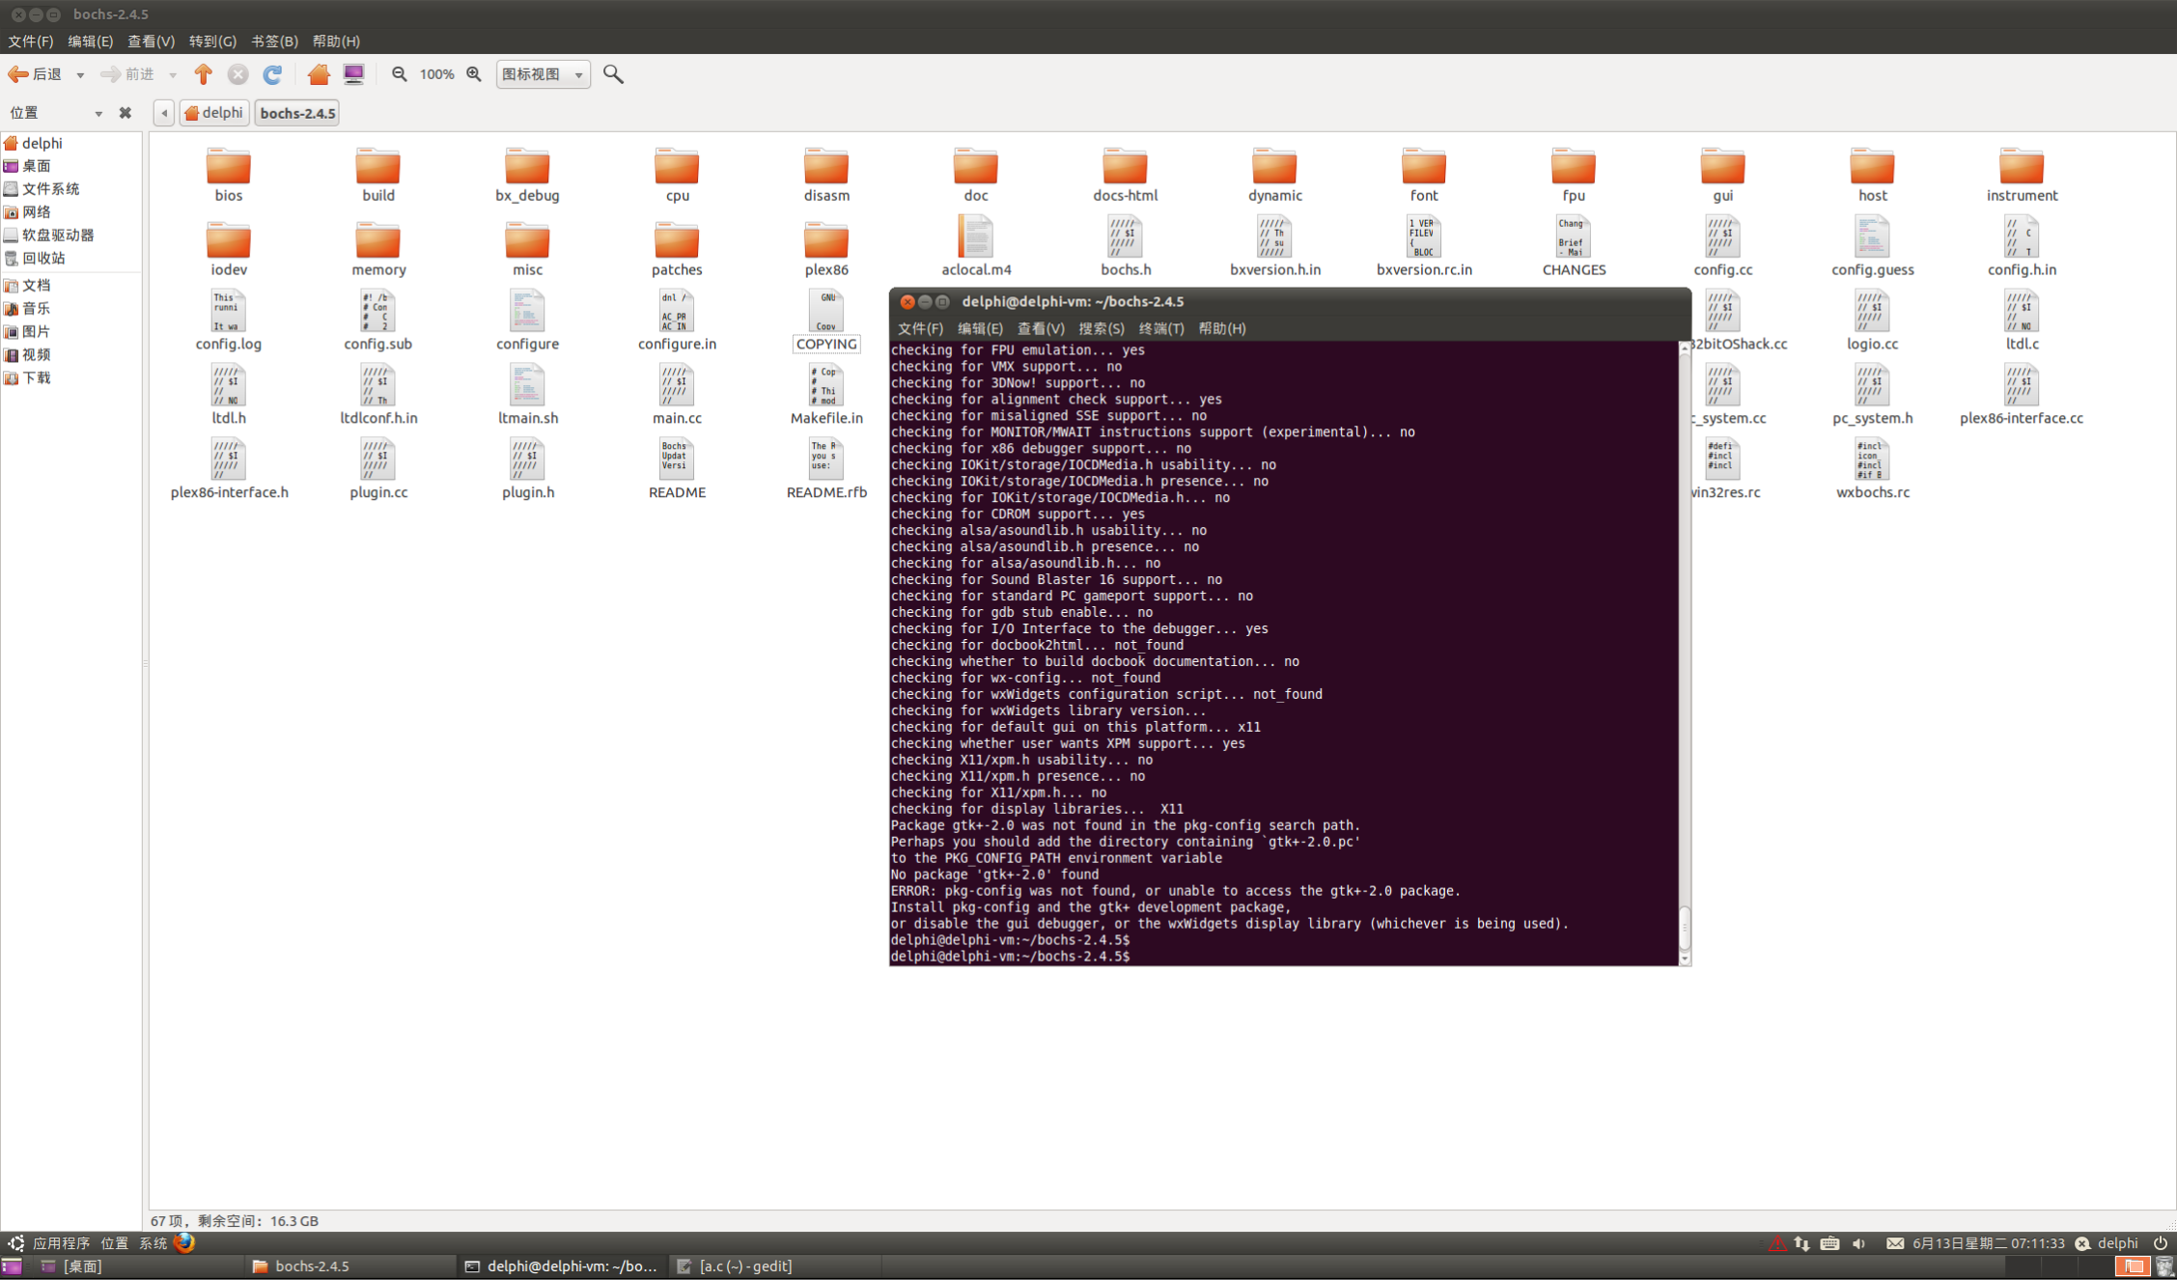The height and width of the screenshot is (1280, 2177).
Task: Click the delphi path breadcrumb button
Action: (213, 113)
